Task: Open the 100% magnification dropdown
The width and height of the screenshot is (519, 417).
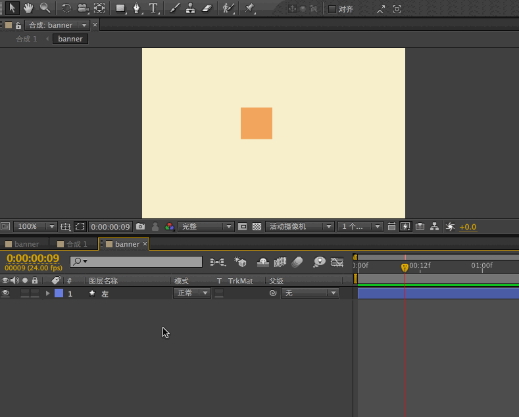Action: tap(36, 226)
